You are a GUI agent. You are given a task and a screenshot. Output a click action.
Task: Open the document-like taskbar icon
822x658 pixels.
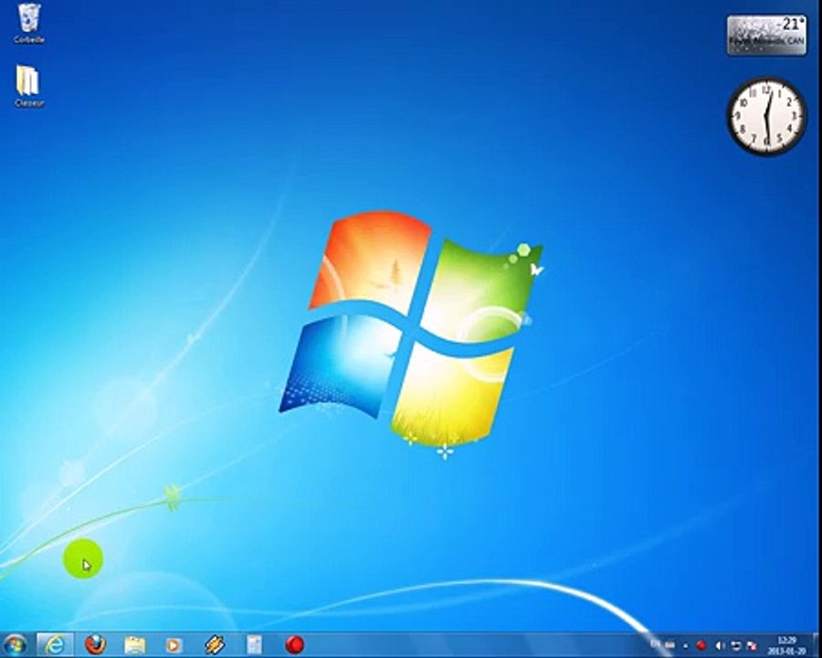click(254, 645)
